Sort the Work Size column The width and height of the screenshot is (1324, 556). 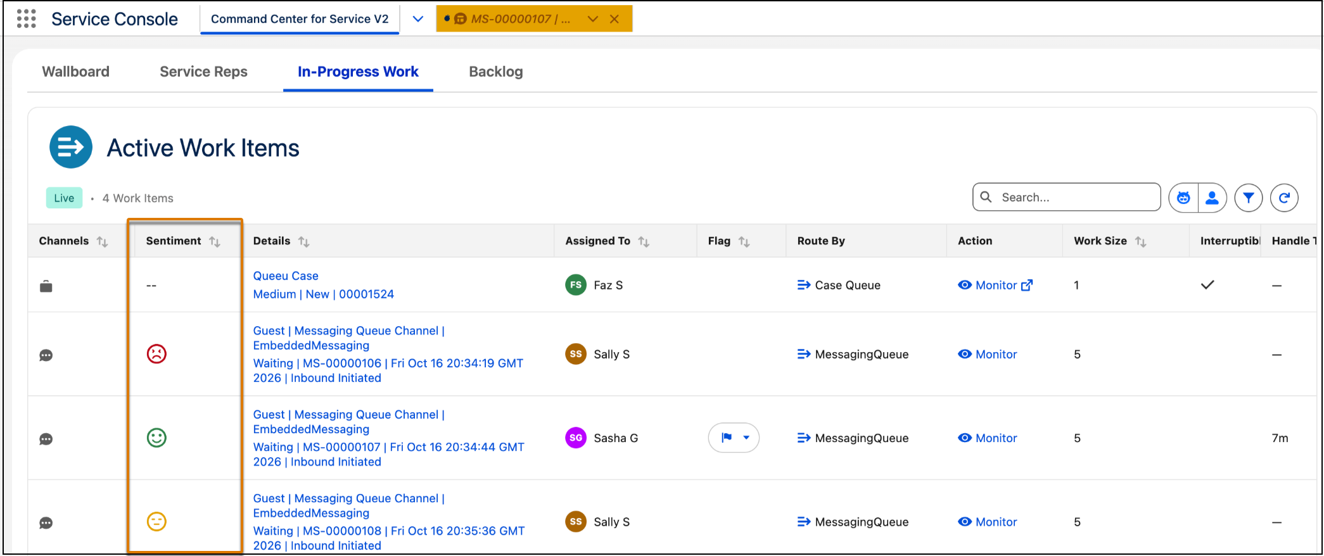(1140, 241)
